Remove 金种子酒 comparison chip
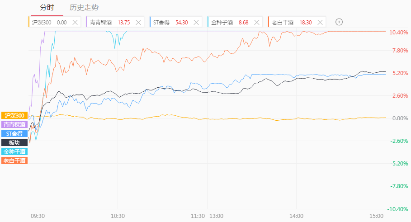Viewport: 411px width, 222px height. [257, 22]
